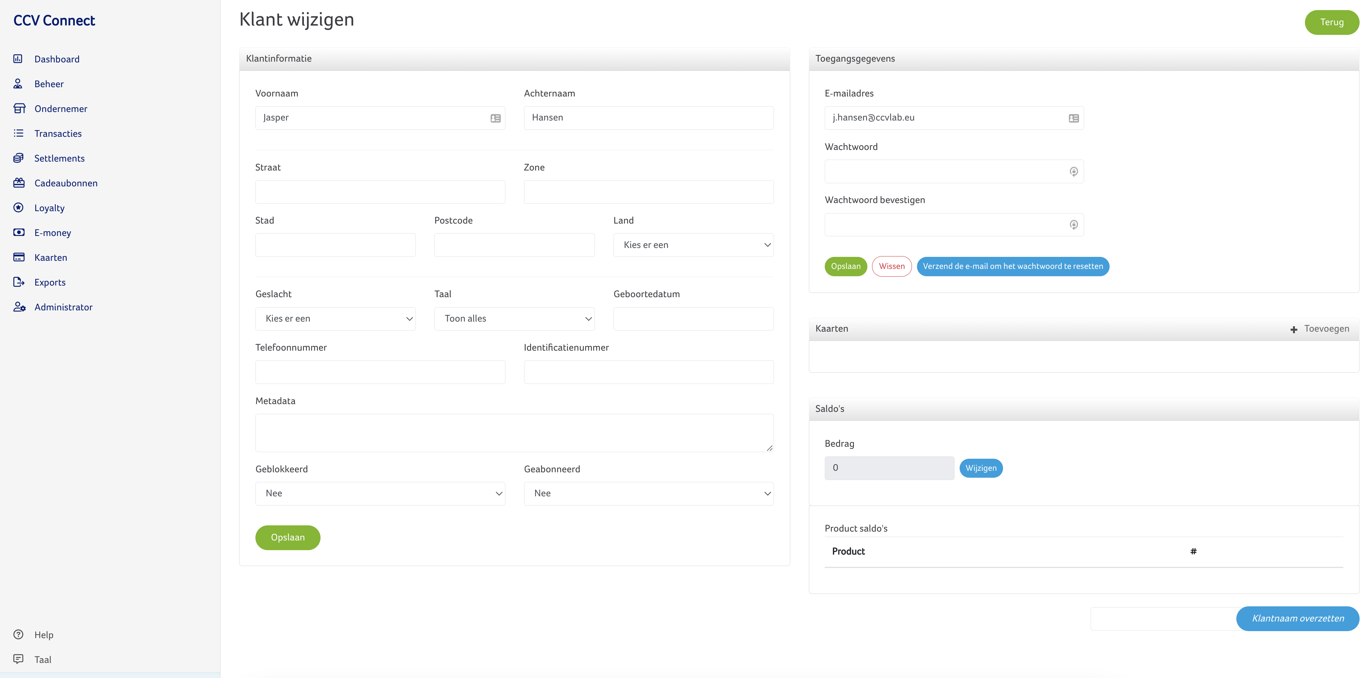
Task: Open the Geblokkeerd dropdown
Action: point(380,494)
